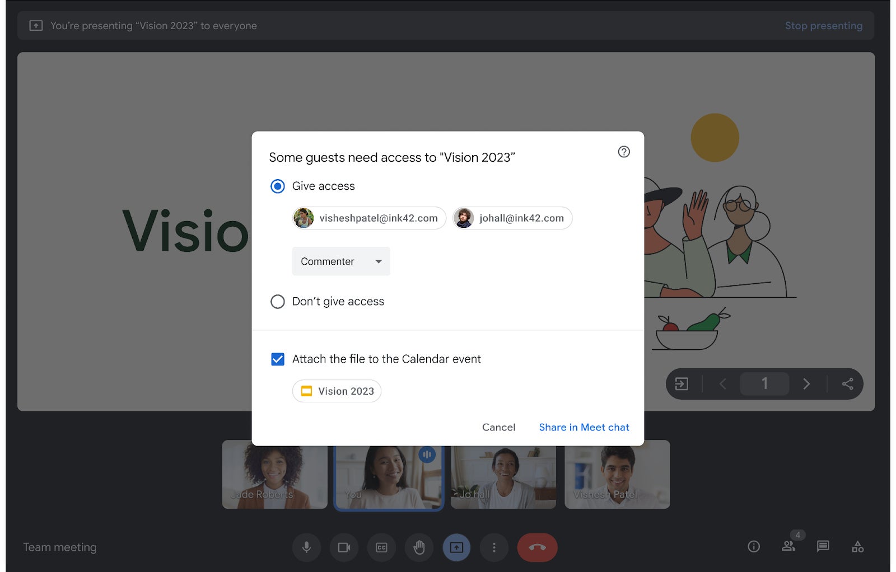Leave the call with the red hang-up button
Screen dimensions: 896x572
tap(537, 547)
